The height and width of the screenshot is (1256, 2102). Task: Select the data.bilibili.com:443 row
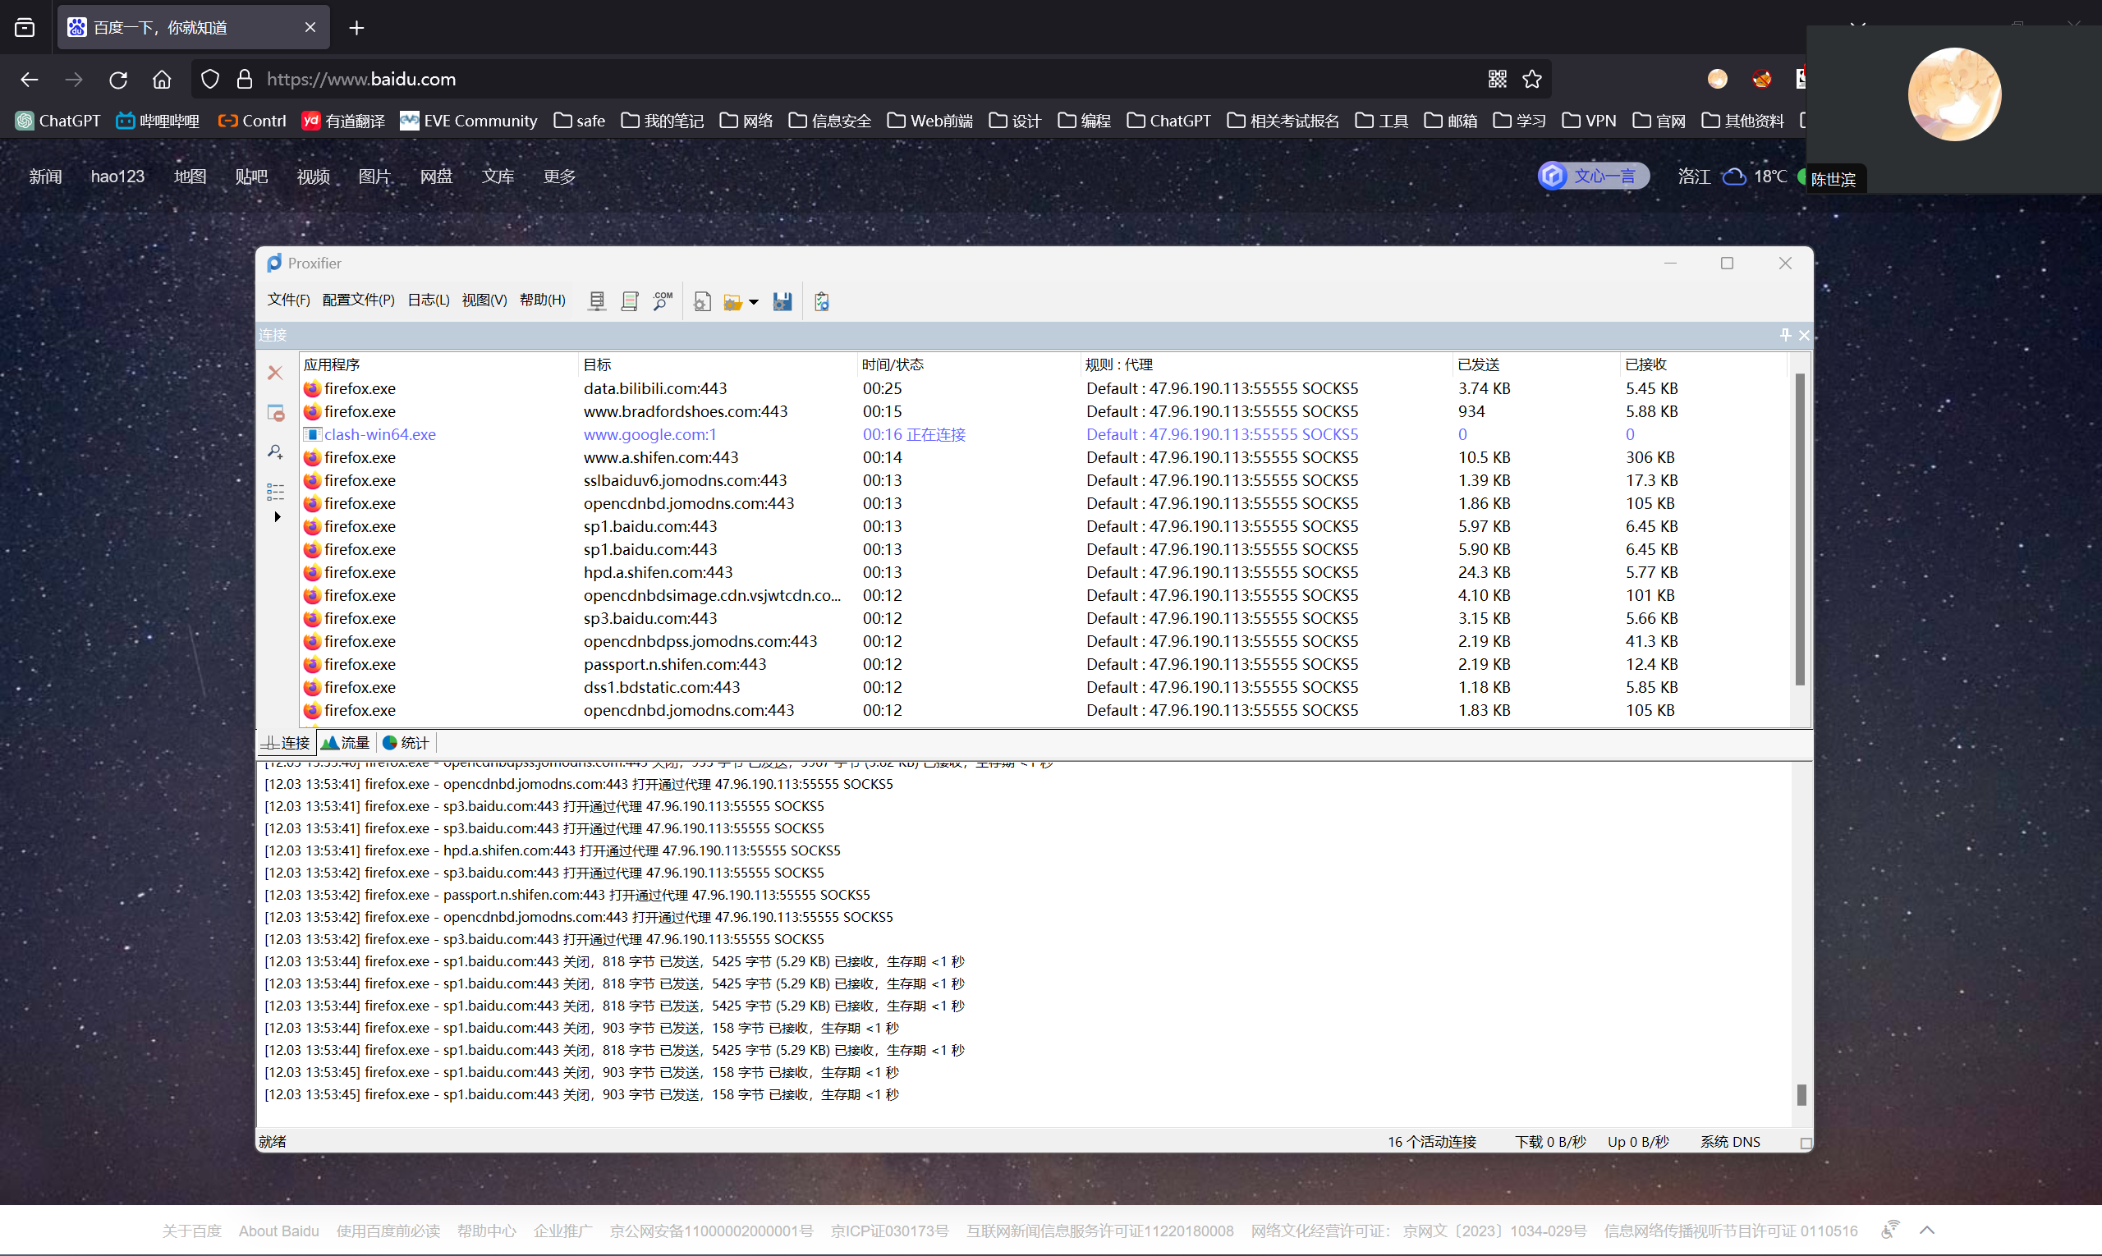[1045, 388]
